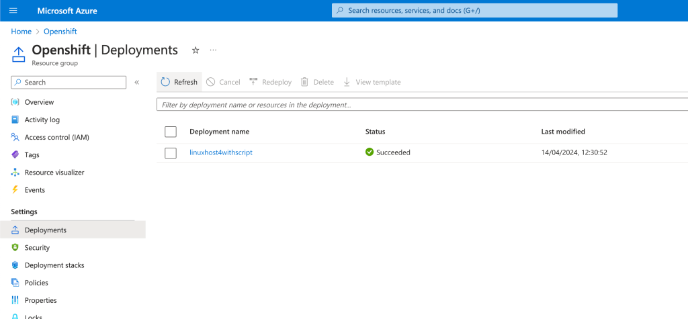This screenshot has width=688, height=319.
Task: Click the View template button
Action: tap(372, 82)
